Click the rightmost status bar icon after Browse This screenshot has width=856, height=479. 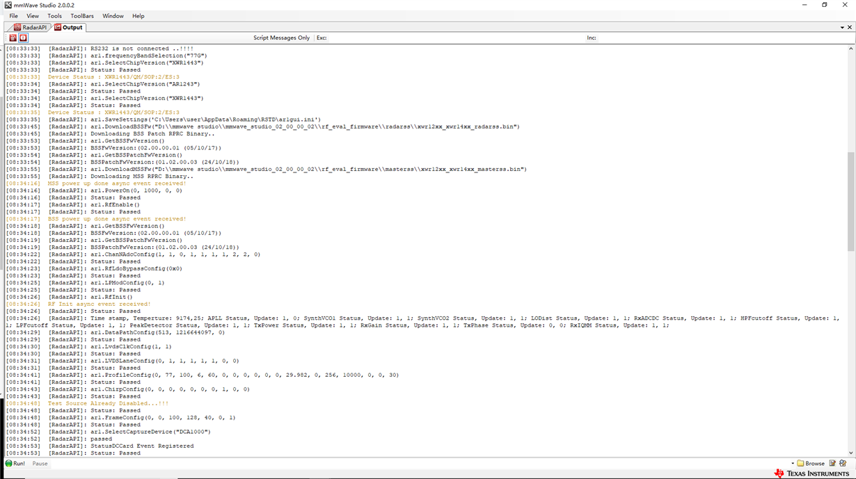click(843, 463)
